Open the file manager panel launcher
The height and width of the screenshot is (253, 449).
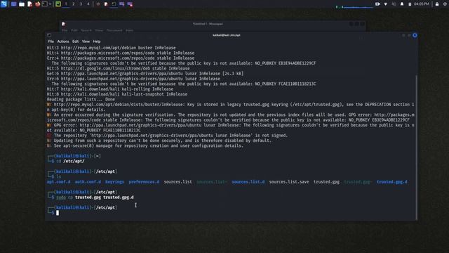point(22,4)
